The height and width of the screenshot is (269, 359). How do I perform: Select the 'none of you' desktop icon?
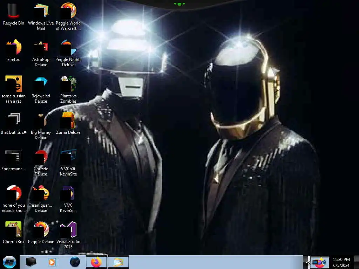click(13, 199)
